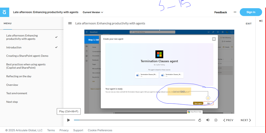The image size is (266, 133).
Task: Play the slide with the play button
Action: 68,120
